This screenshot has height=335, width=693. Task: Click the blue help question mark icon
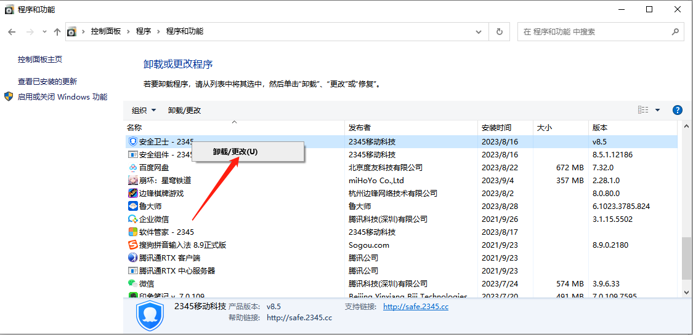[x=677, y=110]
